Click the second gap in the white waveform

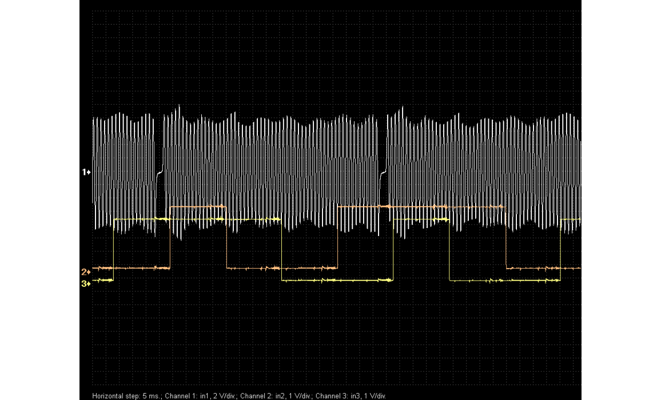[384, 171]
